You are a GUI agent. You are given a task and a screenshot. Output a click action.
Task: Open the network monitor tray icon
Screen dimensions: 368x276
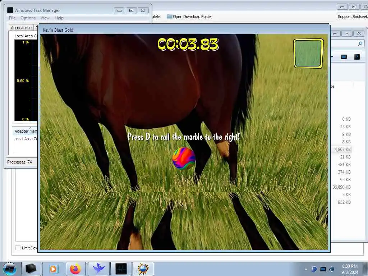click(323, 269)
